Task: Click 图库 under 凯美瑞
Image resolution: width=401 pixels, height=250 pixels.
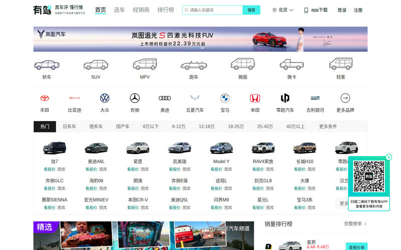Action: pos(186,169)
